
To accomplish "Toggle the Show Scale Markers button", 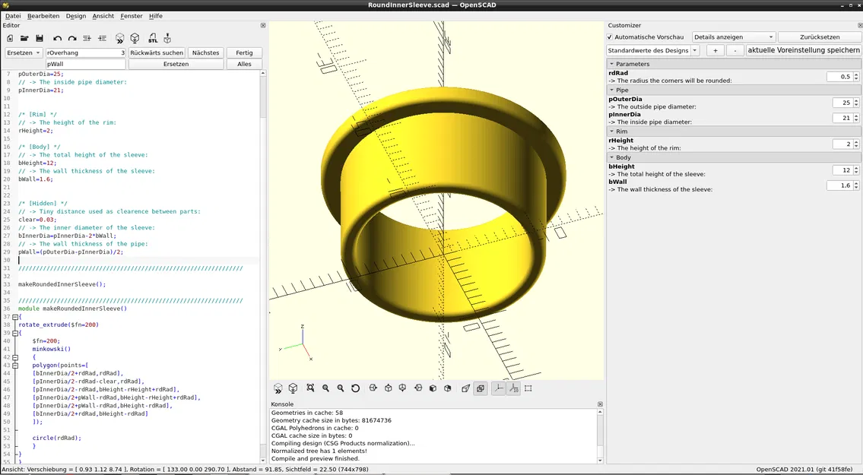I will point(512,388).
